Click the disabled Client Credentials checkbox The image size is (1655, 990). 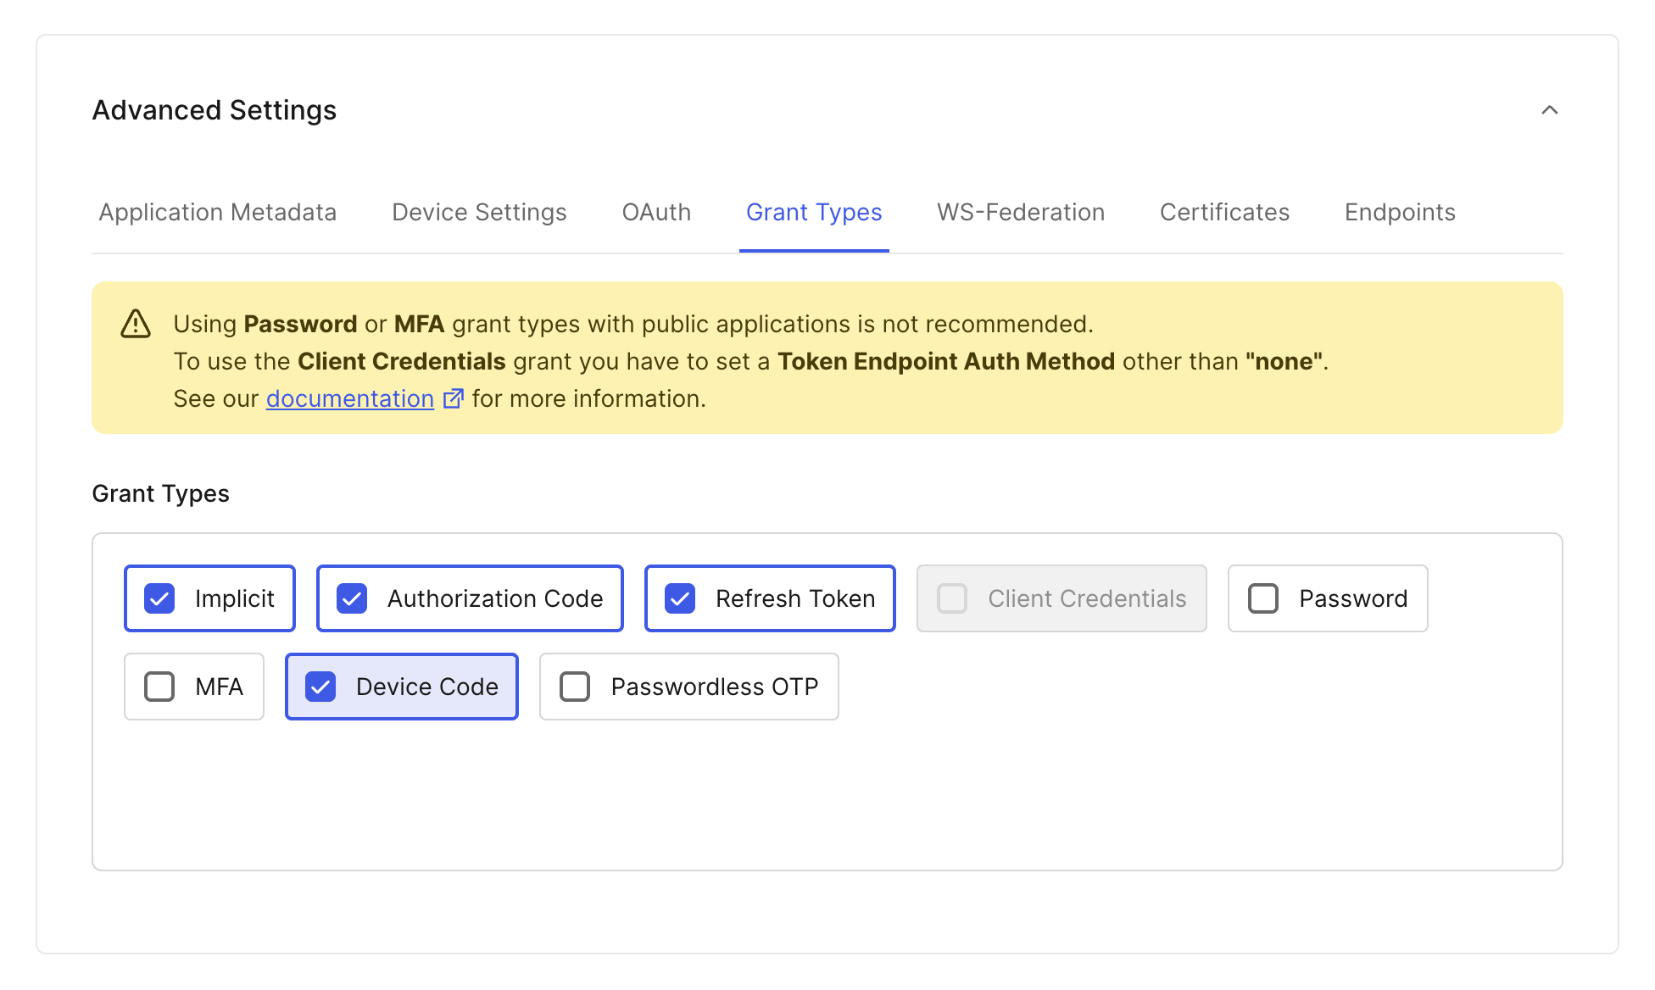pos(951,598)
